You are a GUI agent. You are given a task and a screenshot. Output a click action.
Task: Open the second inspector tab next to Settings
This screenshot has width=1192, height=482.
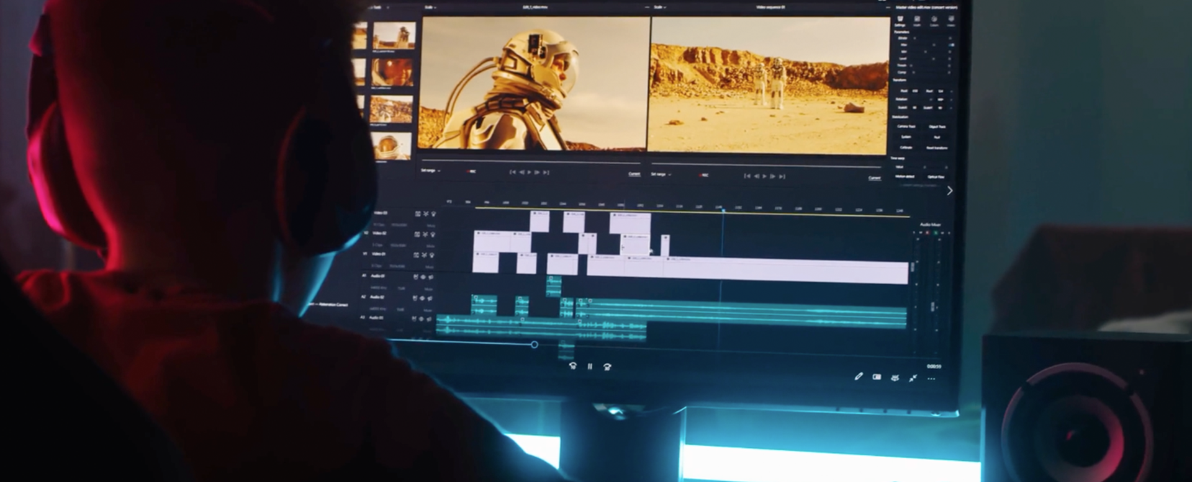point(917,21)
